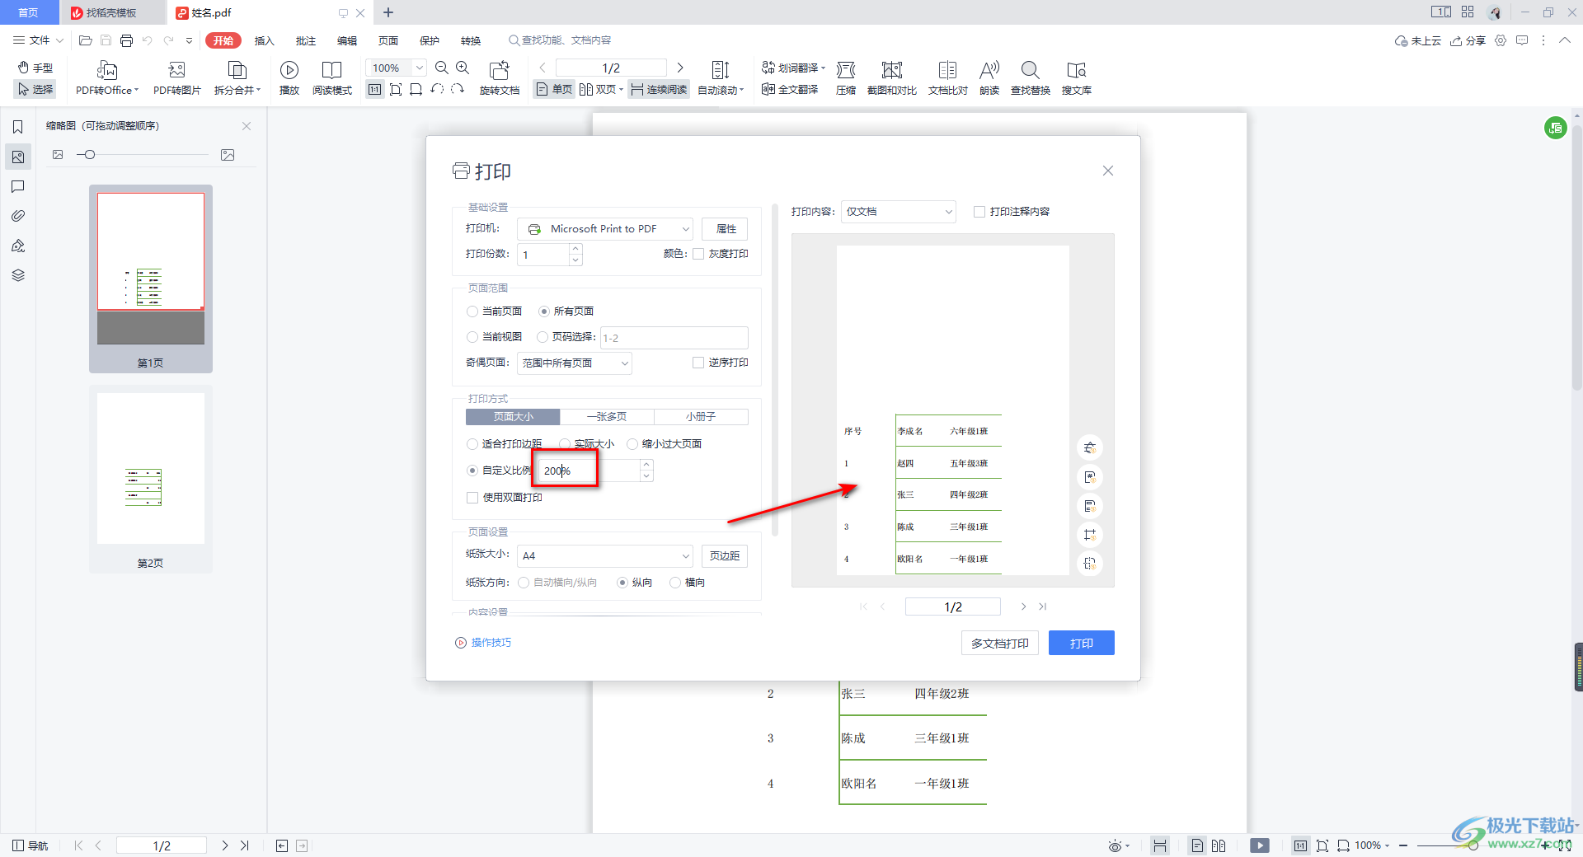1583x857 pixels.
Task: Enter 阅读模式 reading mode
Action: 332,78
